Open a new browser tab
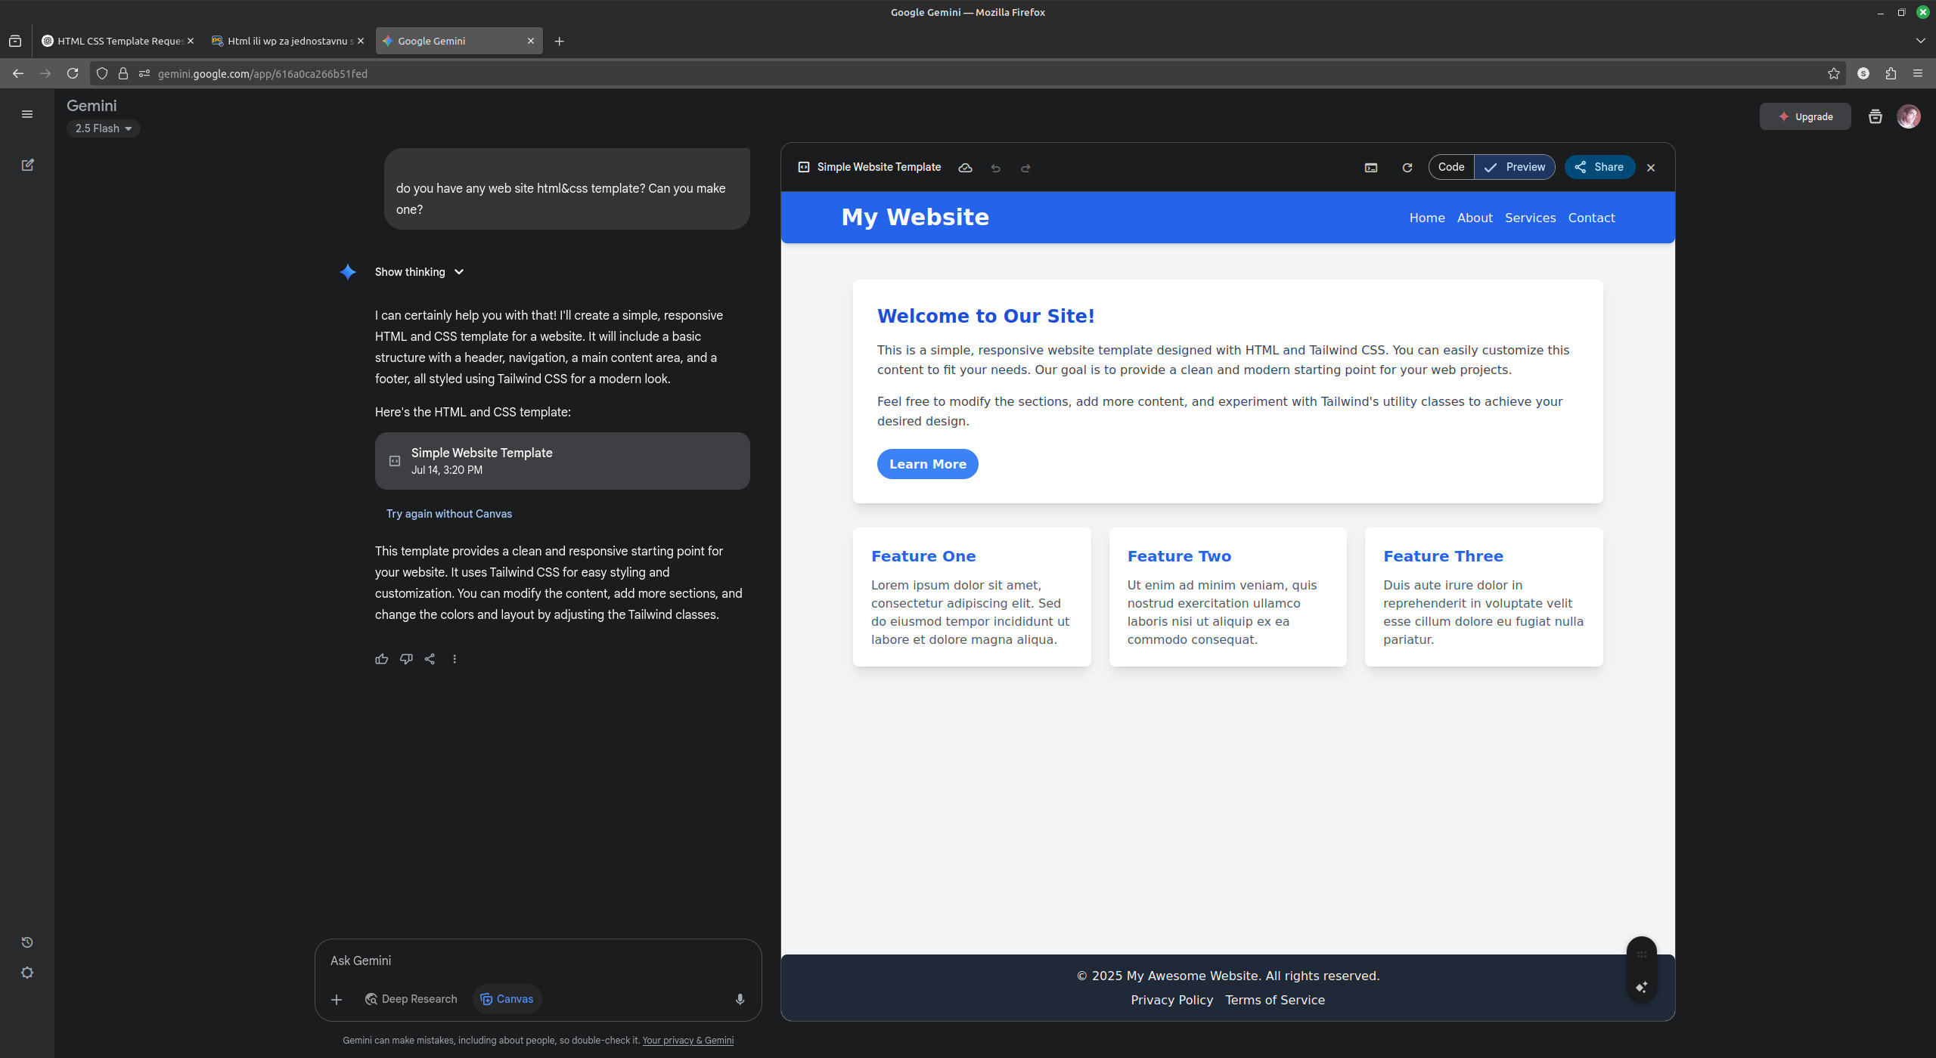The height and width of the screenshot is (1058, 1936). coord(560,41)
